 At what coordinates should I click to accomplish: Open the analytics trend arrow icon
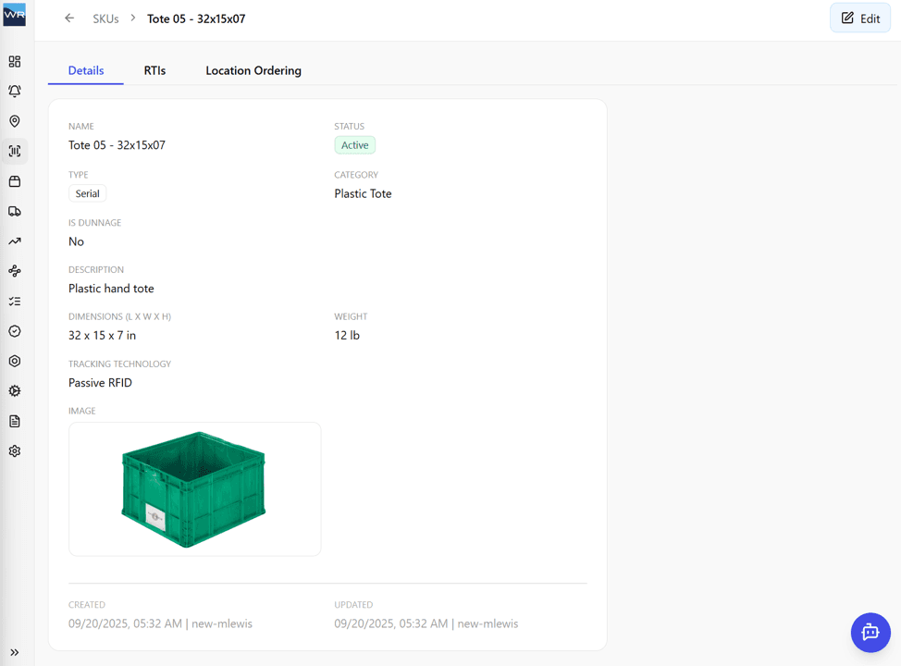click(14, 240)
